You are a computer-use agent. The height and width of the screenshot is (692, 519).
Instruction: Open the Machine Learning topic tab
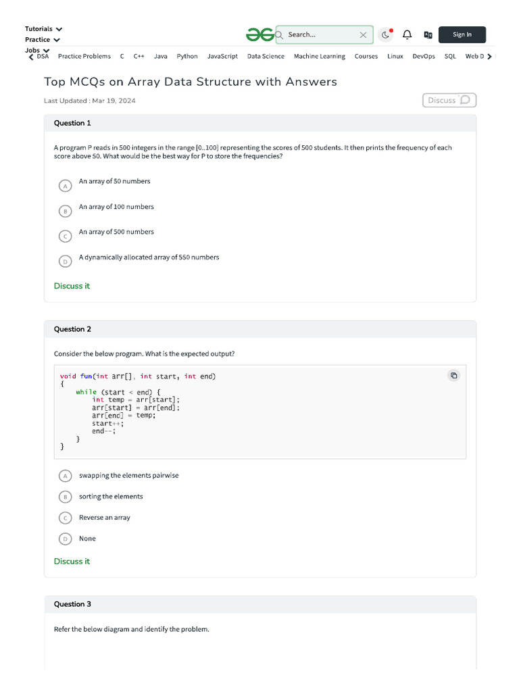(x=319, y=57)
